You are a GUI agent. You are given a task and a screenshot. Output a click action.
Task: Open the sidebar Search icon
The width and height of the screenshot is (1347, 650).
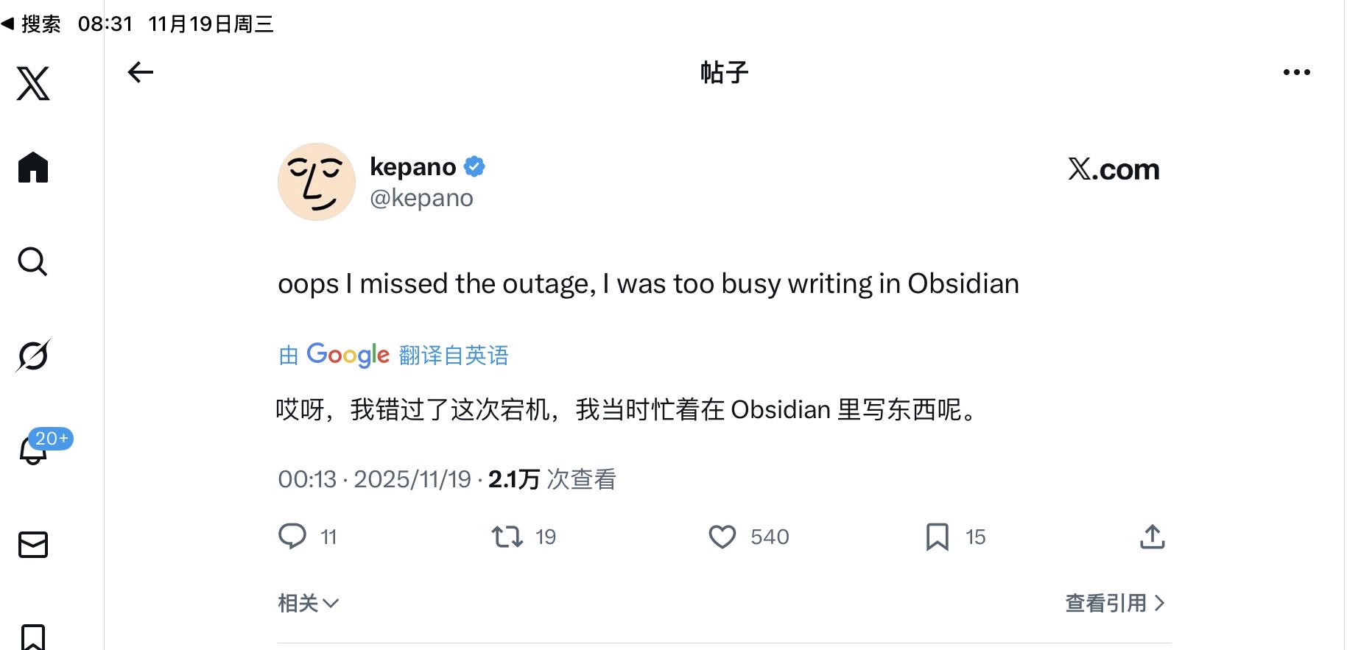[x=33, y=261]
